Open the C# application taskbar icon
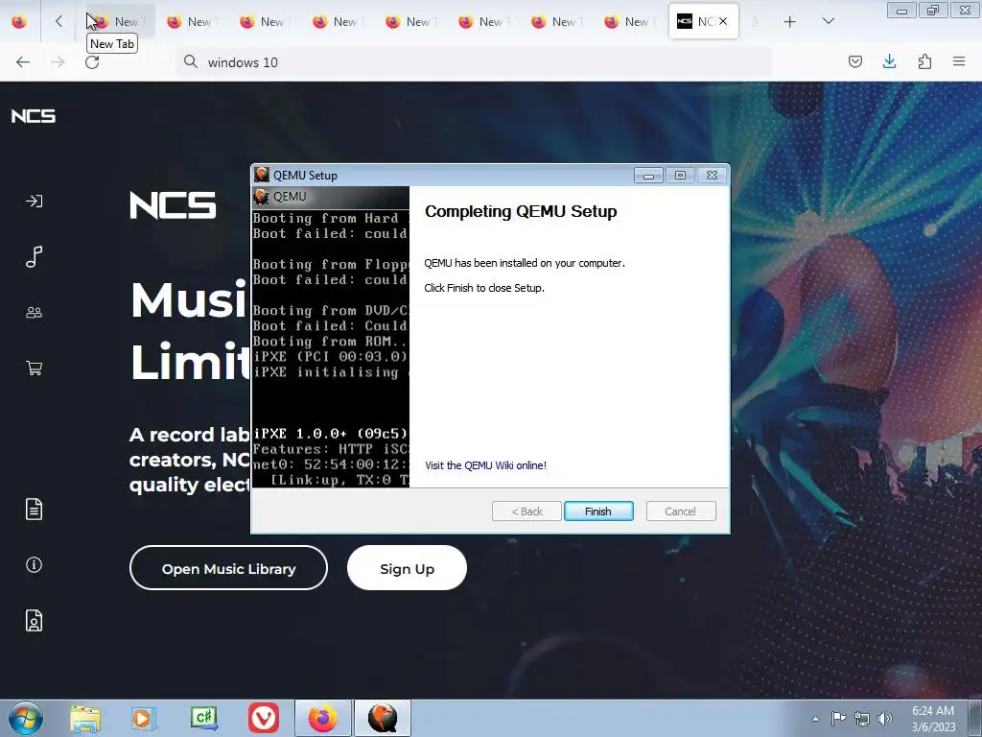Viewport: 982px width, 737px height. (x=204, y=718)
